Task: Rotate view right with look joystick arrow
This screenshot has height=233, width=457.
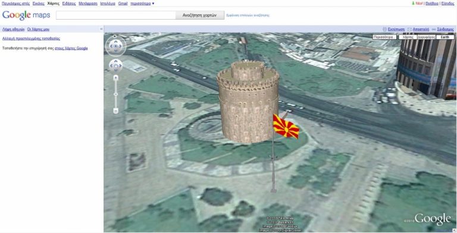Action: pos(121,46)
